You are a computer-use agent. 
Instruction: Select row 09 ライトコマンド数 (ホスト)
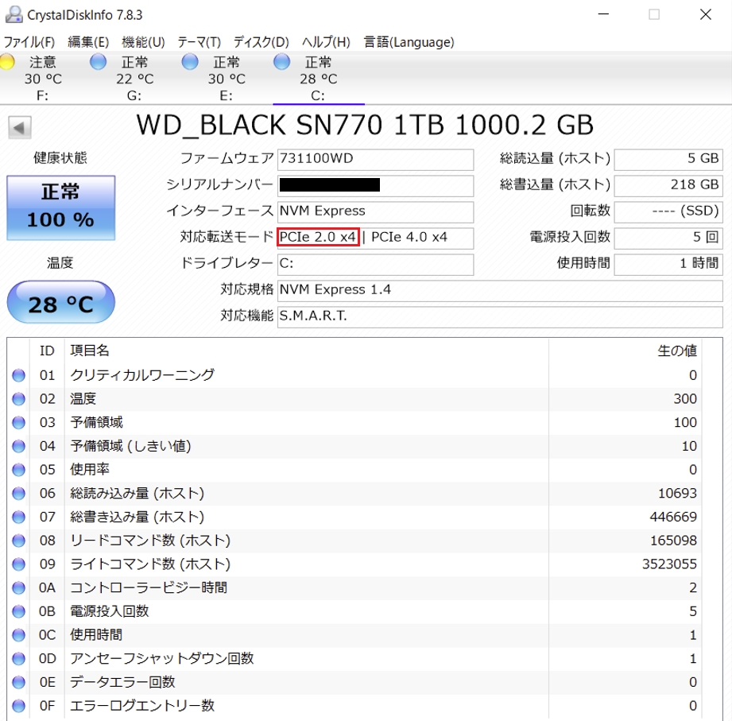point(354,564)
